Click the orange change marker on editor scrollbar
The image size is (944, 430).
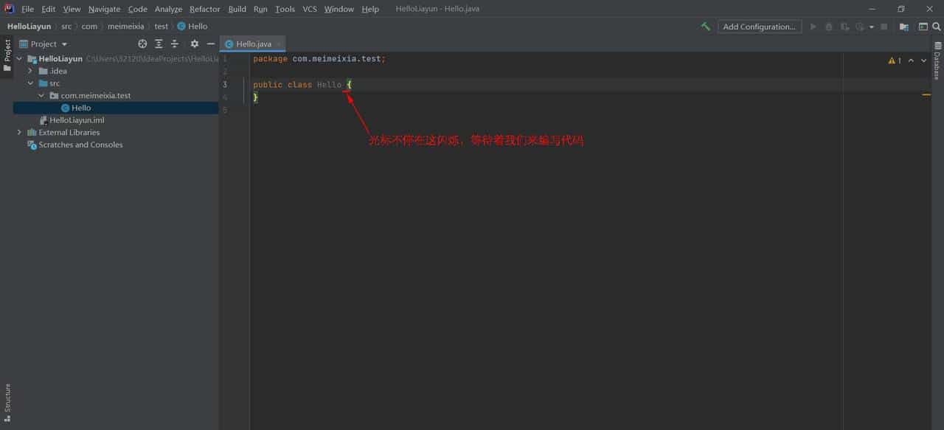(x=928, y=94)
